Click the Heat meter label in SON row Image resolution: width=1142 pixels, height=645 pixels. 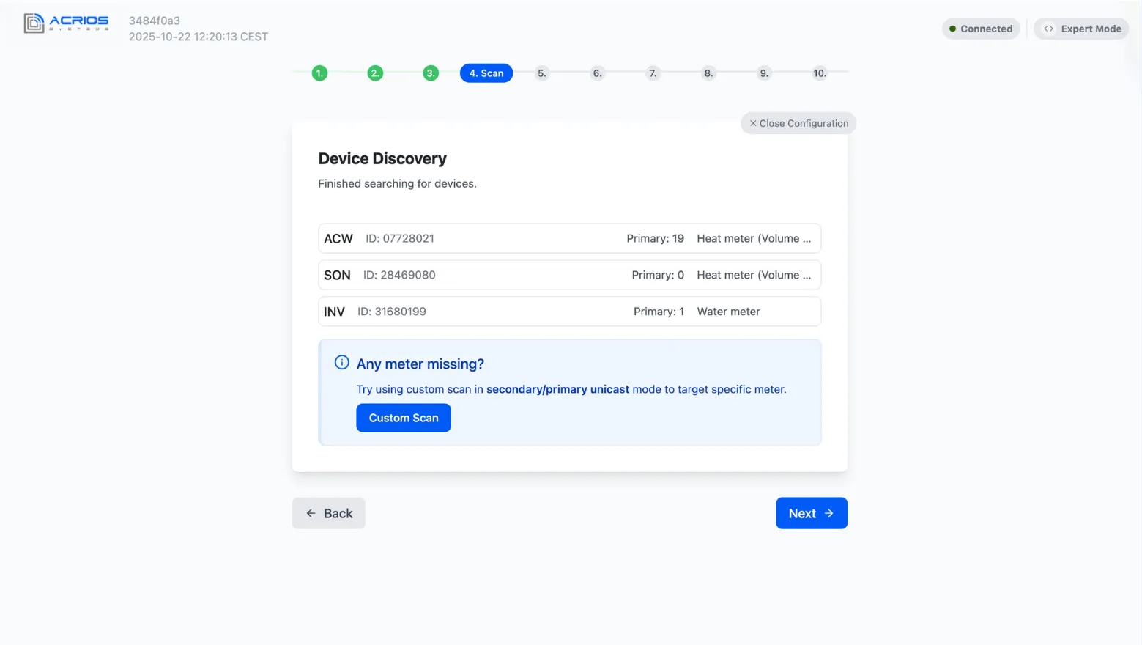point(754,275)
